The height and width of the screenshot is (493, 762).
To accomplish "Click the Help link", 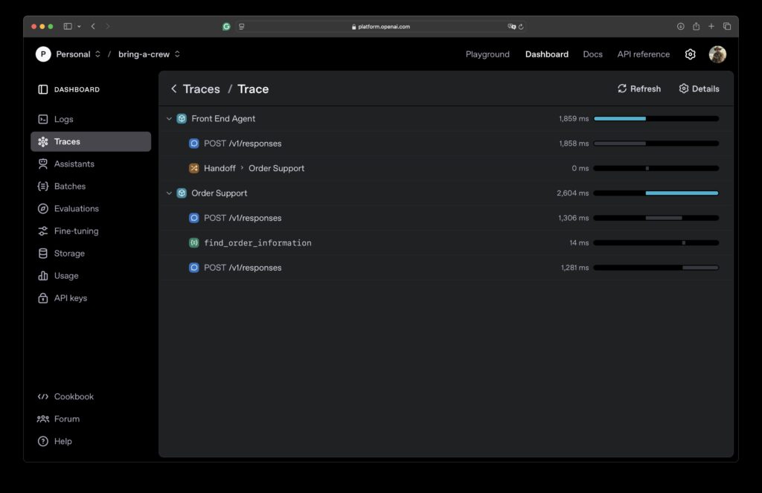I will point(63,441).
